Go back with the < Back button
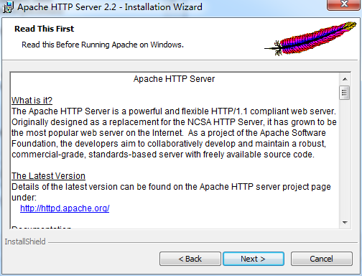This screenshot has height=276, width=362. pos(190,259)
